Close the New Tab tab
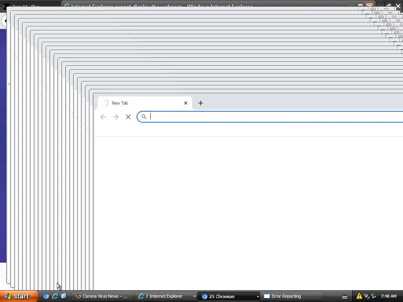 click(x=186, y=103)
